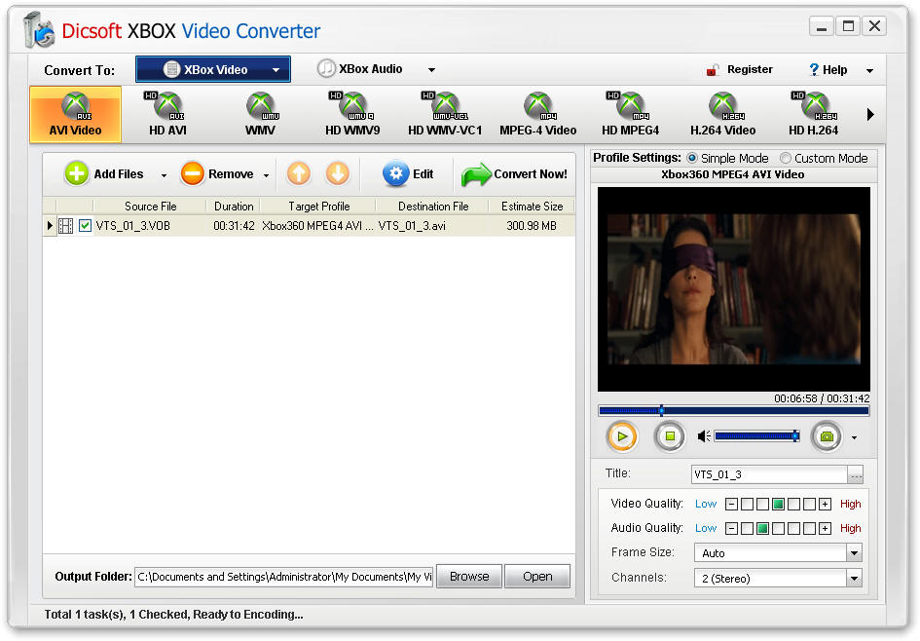Move the task up with the up arrow
920x641 pixels.
(x=299, y=173)
